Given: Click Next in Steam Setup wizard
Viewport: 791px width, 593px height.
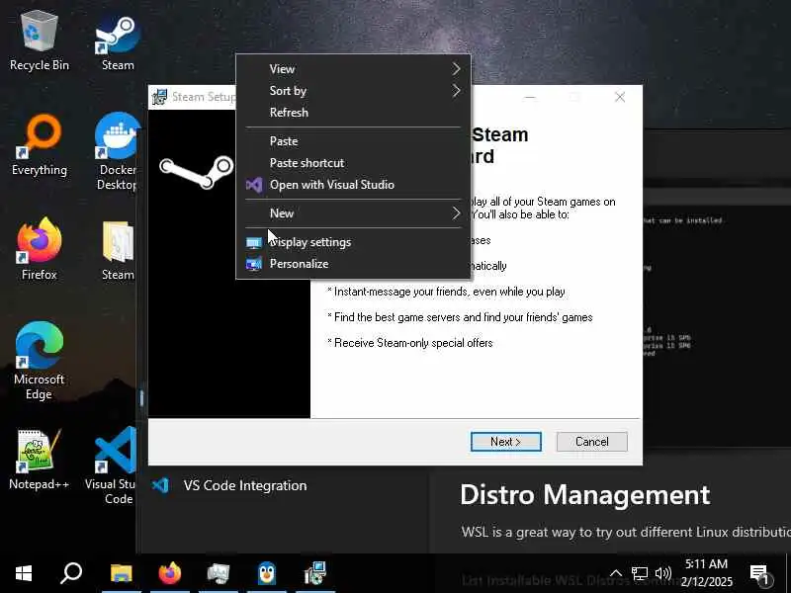Looking at the screenshot, I should click(505, 442).
